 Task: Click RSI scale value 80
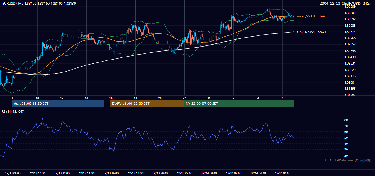pyautogui.click(x=346, y=120)
